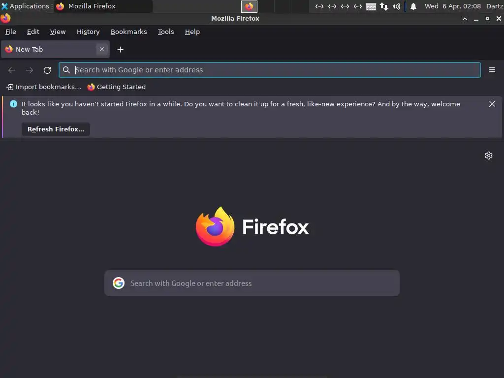Image resolution: width=504 pixels, height=378 pixels.
Task: Click the workspace switcher Firefox thumbnail
Action: tap(249, 6)
